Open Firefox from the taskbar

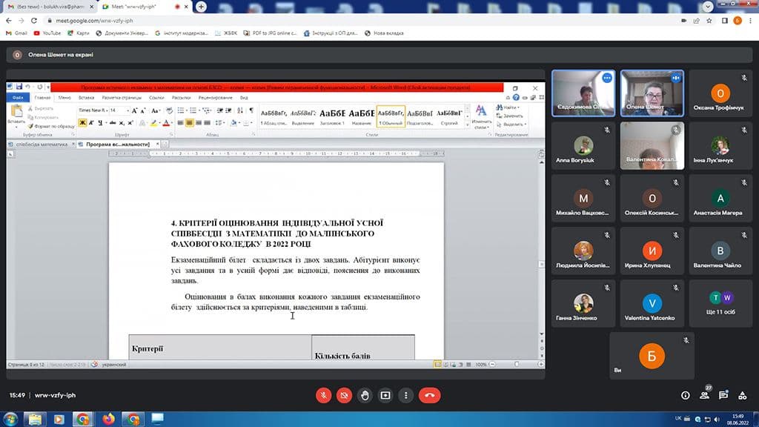[108, 419]
